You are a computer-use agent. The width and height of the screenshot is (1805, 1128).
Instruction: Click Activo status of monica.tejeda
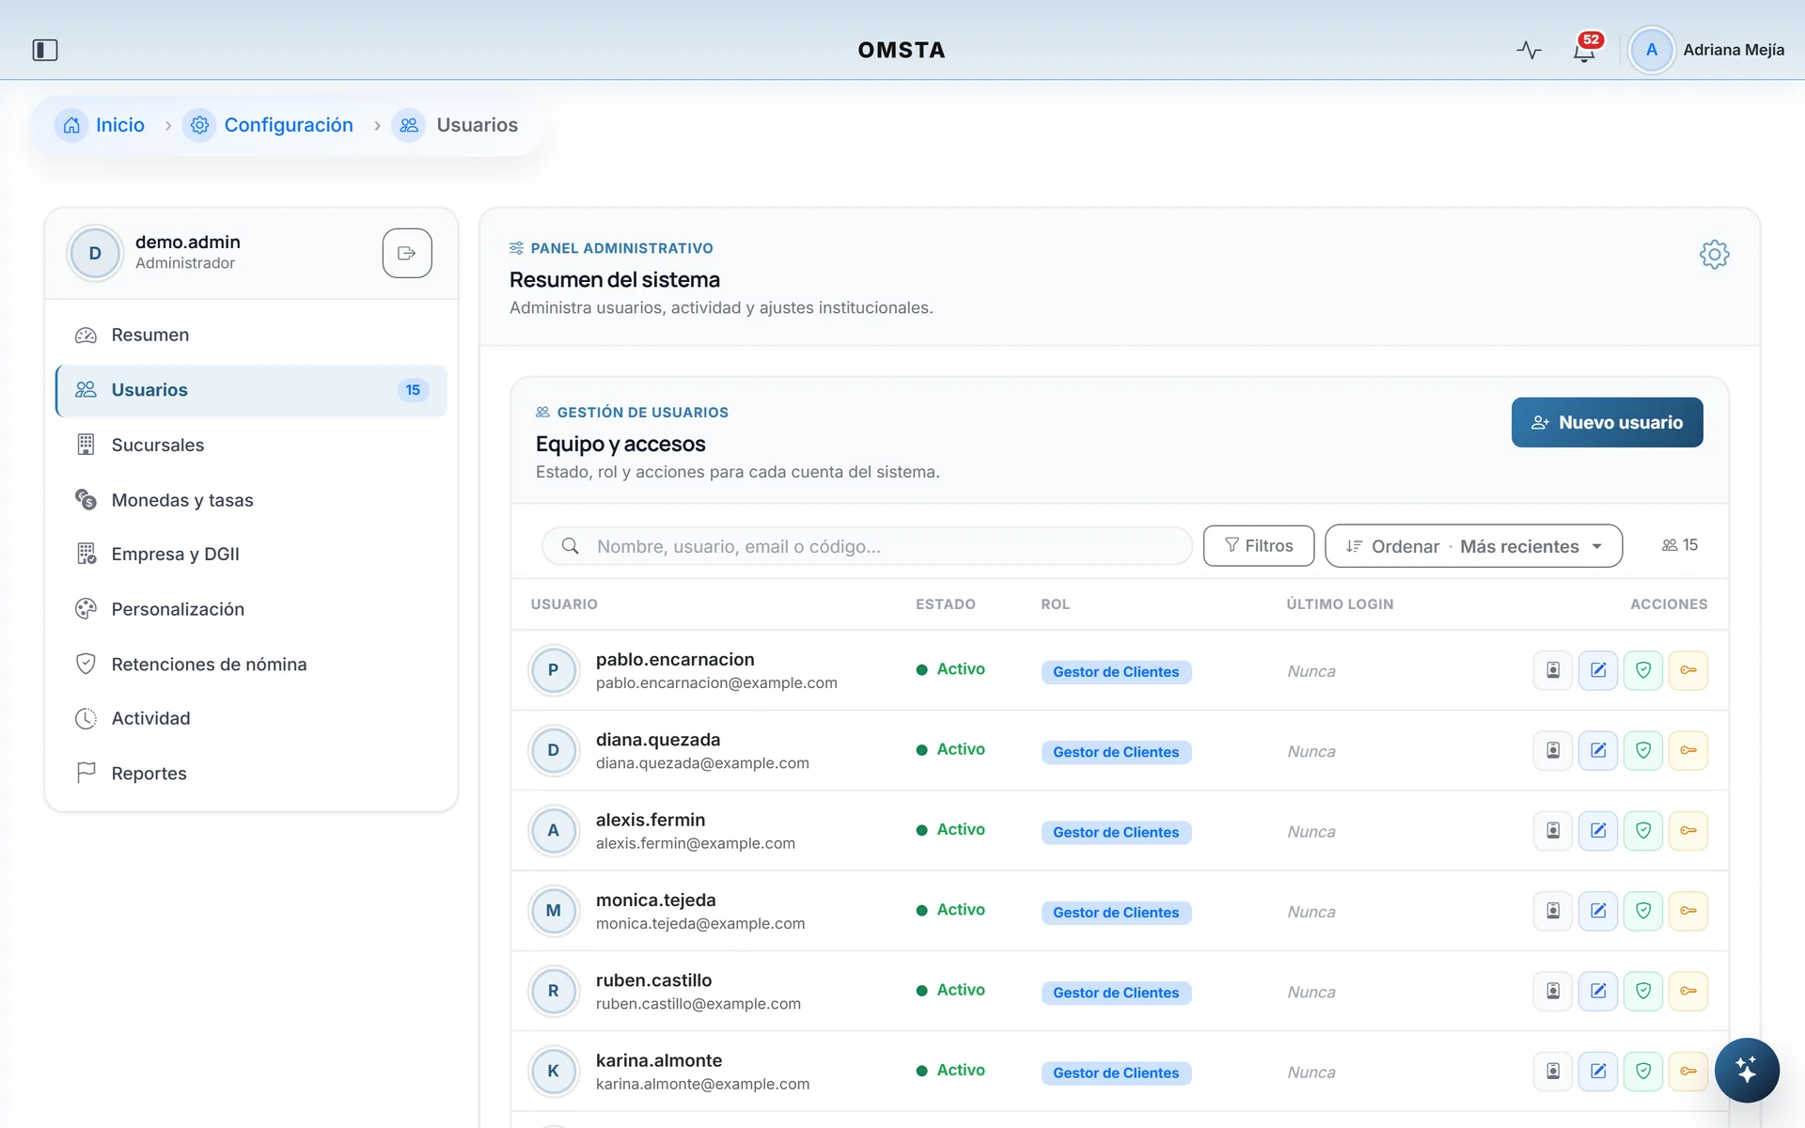tap(950, 910)
